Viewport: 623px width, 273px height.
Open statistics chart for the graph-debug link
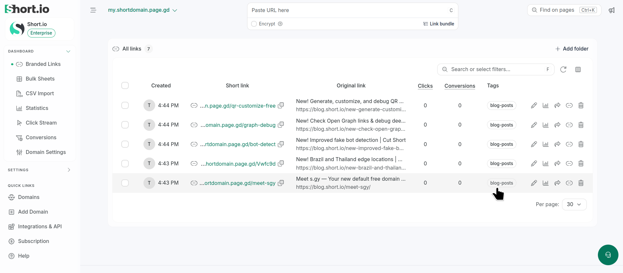545,125
